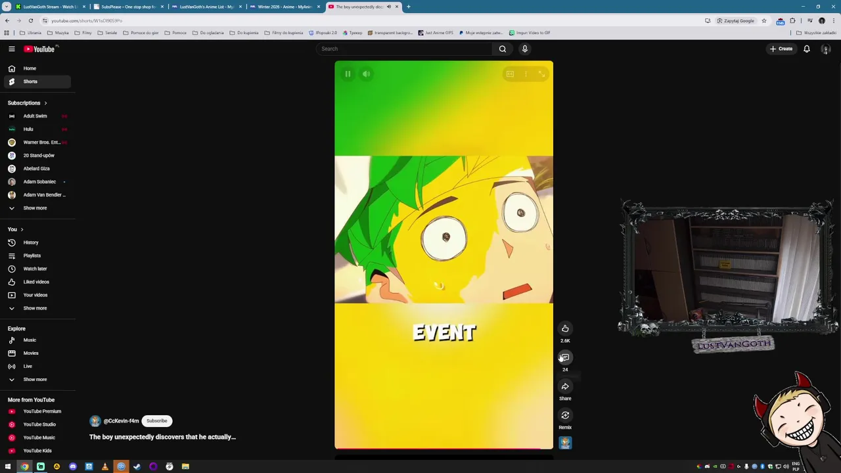Viewport: 841px width, 473px height.
Task: Mute the Short's volume
Action: click(x=367, y=74)
